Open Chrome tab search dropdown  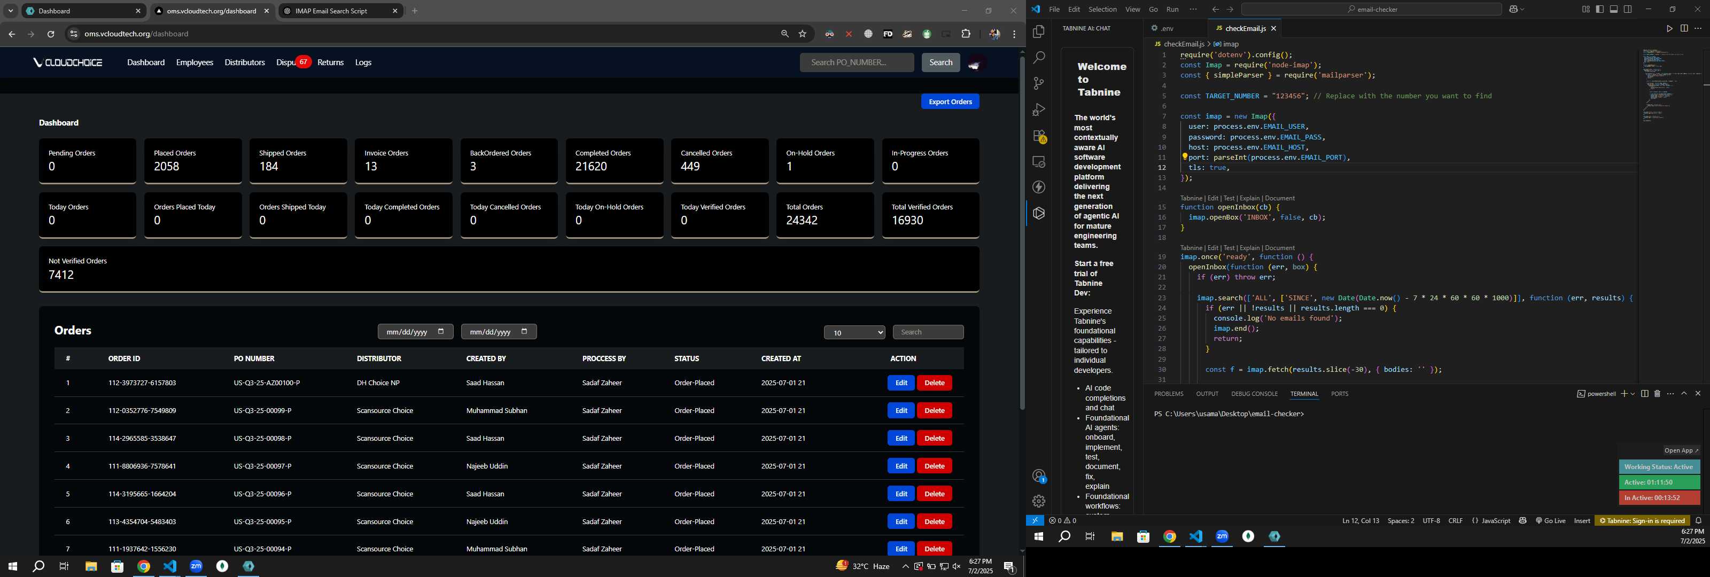click(x=11, y=11)
